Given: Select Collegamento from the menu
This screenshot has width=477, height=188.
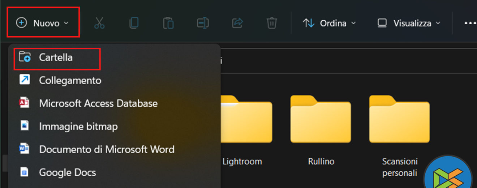Looking at the screenshot, I should click(114, 80).
